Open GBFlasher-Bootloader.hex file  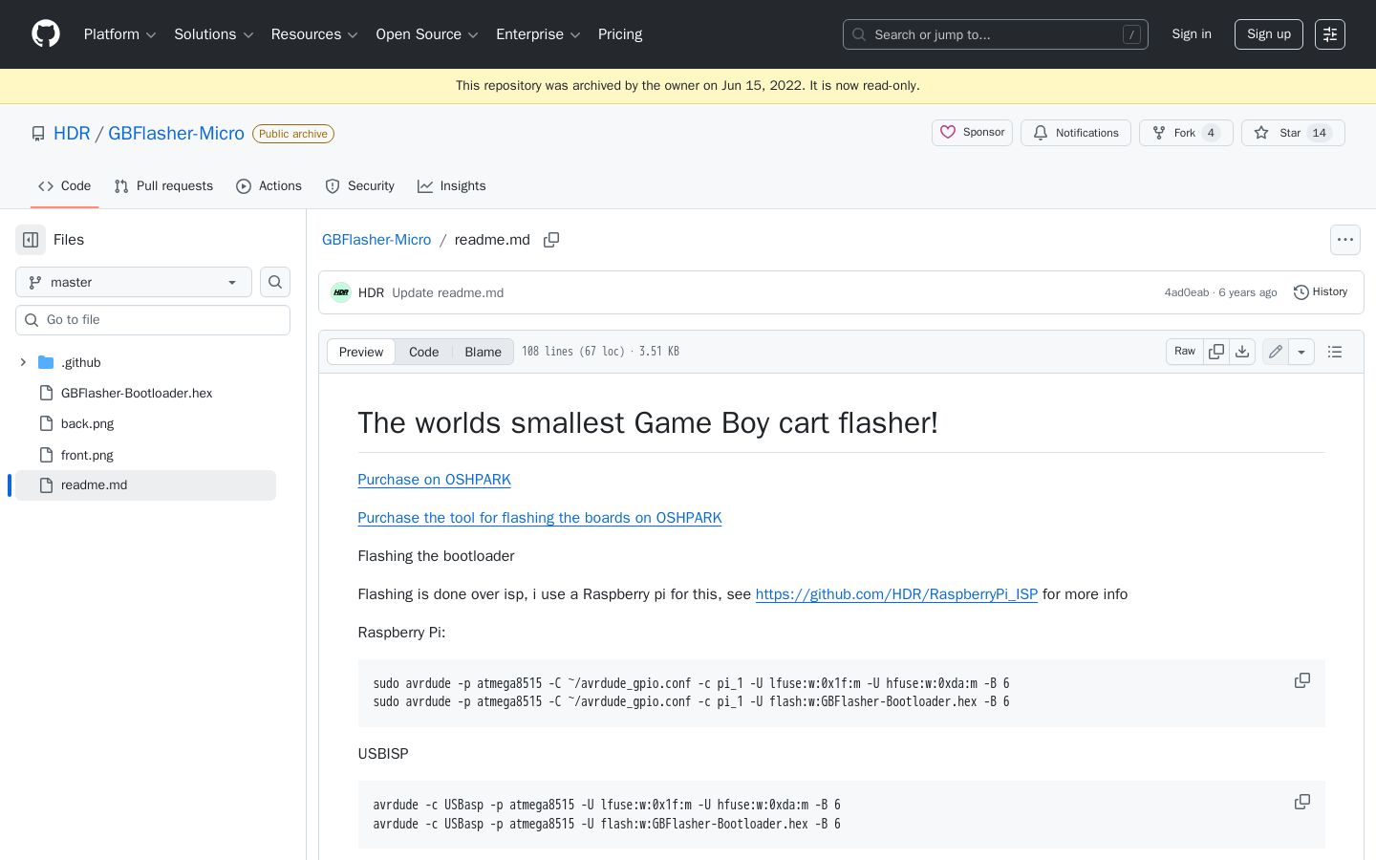[x=137, y=393]
